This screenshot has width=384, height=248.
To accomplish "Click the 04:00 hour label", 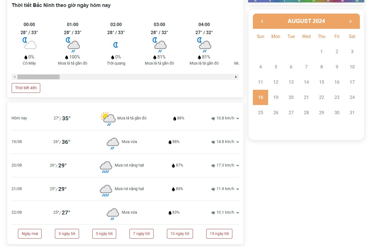I will coord(204,24).
